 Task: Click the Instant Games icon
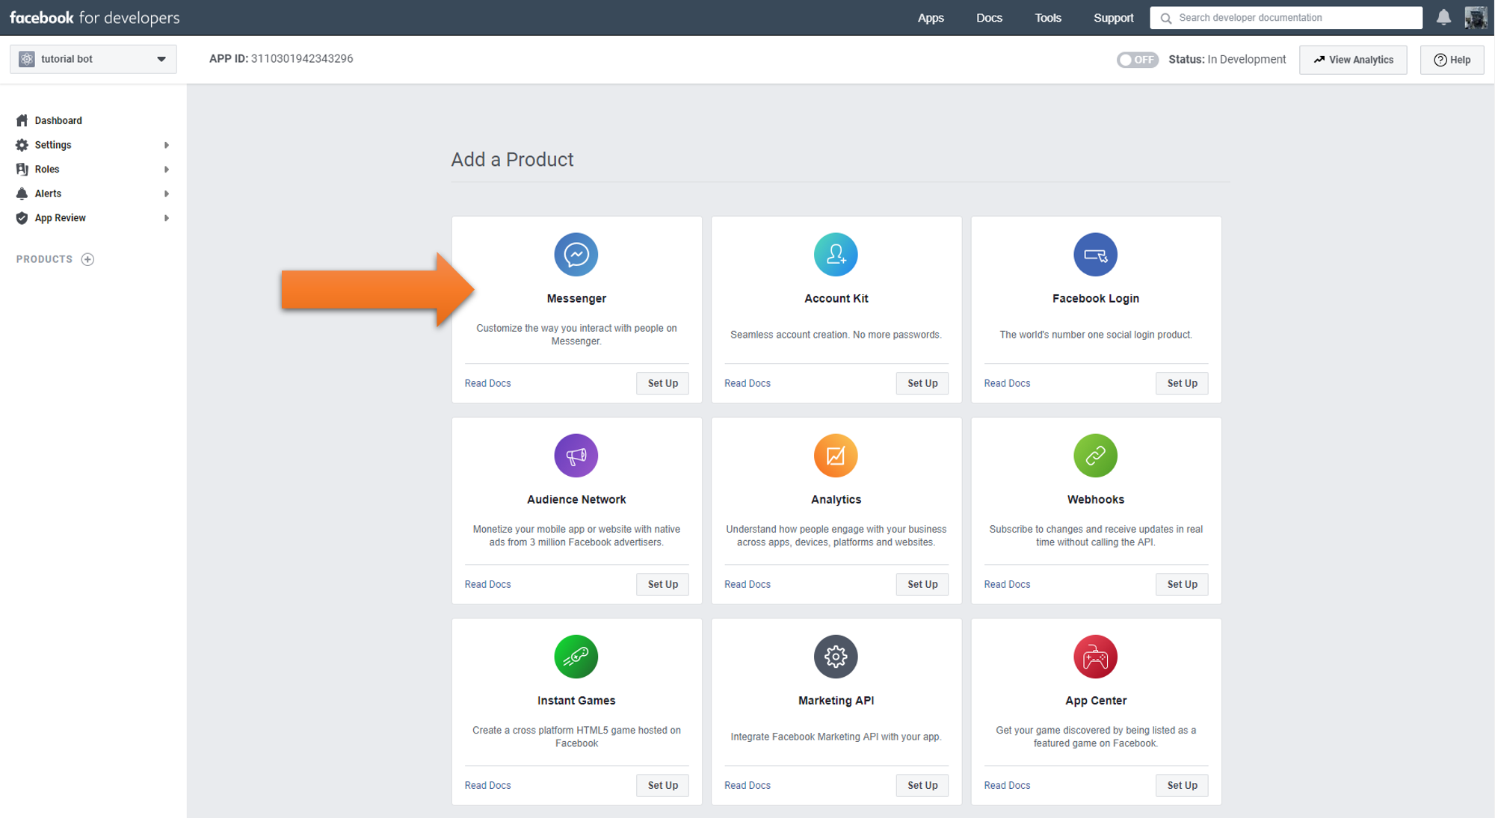pyautogui.click(x=576, y=657)
